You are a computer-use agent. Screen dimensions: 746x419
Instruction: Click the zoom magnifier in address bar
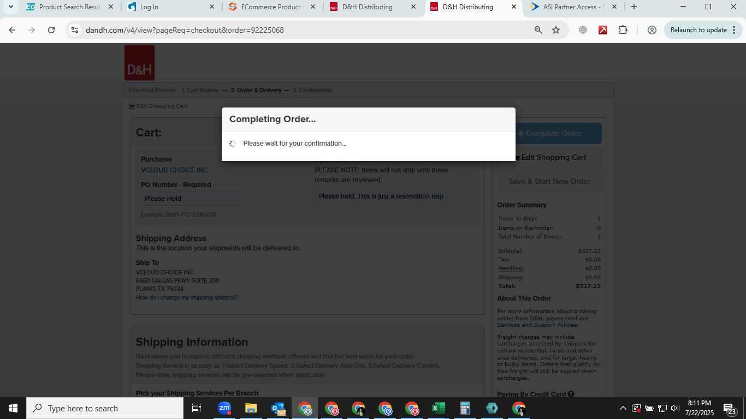(538, 30)
